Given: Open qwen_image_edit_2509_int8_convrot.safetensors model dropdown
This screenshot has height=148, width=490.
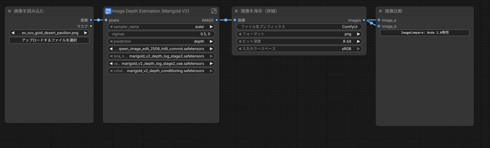Looking at the screenshot, I should point(161,49).
